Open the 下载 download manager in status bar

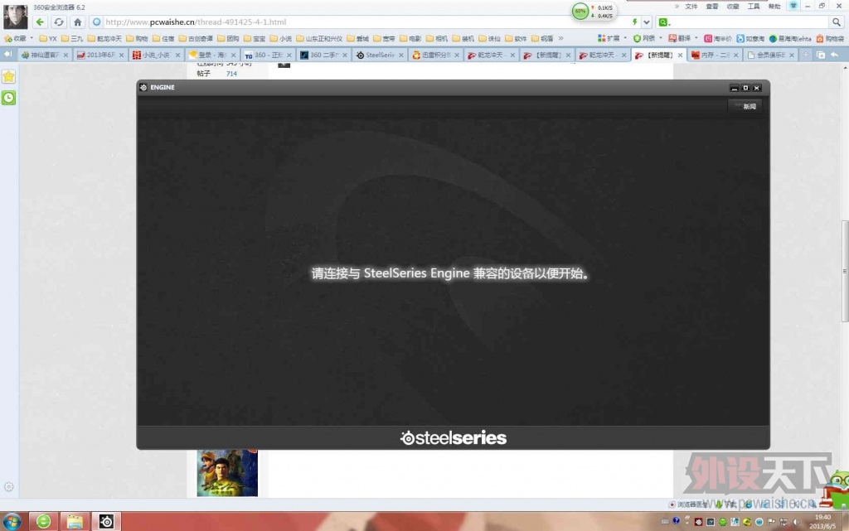point(725,504)
